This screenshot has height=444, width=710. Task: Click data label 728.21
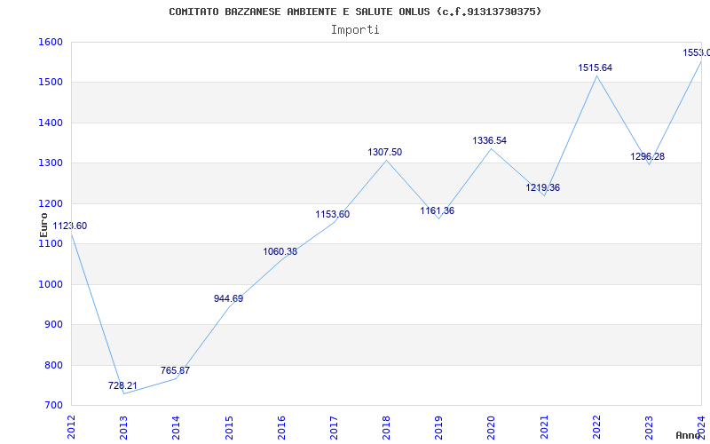coord(122,385)
